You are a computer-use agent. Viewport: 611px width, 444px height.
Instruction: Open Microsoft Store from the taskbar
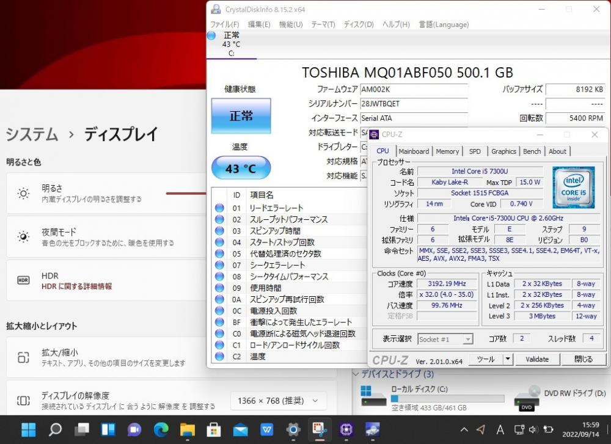(x=214, y=429)
